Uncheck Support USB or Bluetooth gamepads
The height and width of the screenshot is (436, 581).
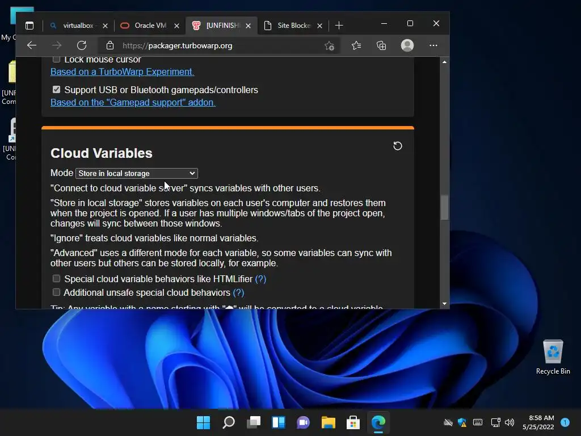(56, 89)
